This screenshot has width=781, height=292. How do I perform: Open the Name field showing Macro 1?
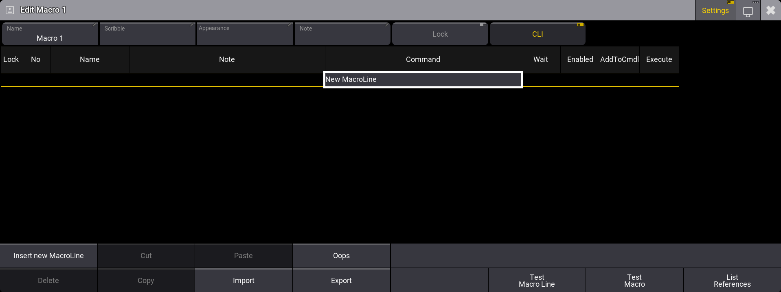[50, 34]
